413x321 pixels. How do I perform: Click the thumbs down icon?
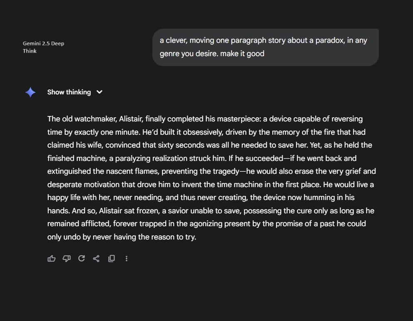tap(67, 259)
